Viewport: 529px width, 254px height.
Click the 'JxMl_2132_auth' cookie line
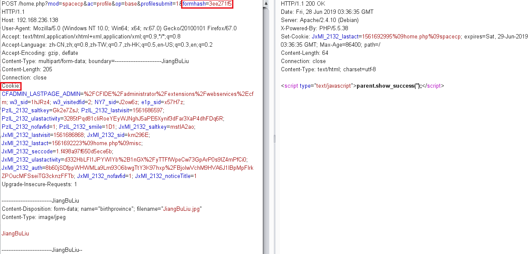pos(127,168)
